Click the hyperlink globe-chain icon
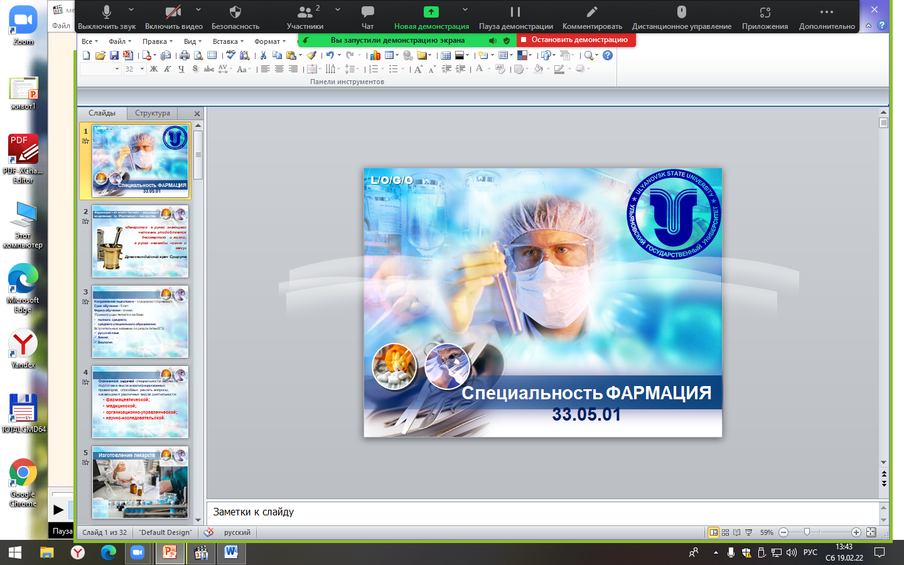 408,55
